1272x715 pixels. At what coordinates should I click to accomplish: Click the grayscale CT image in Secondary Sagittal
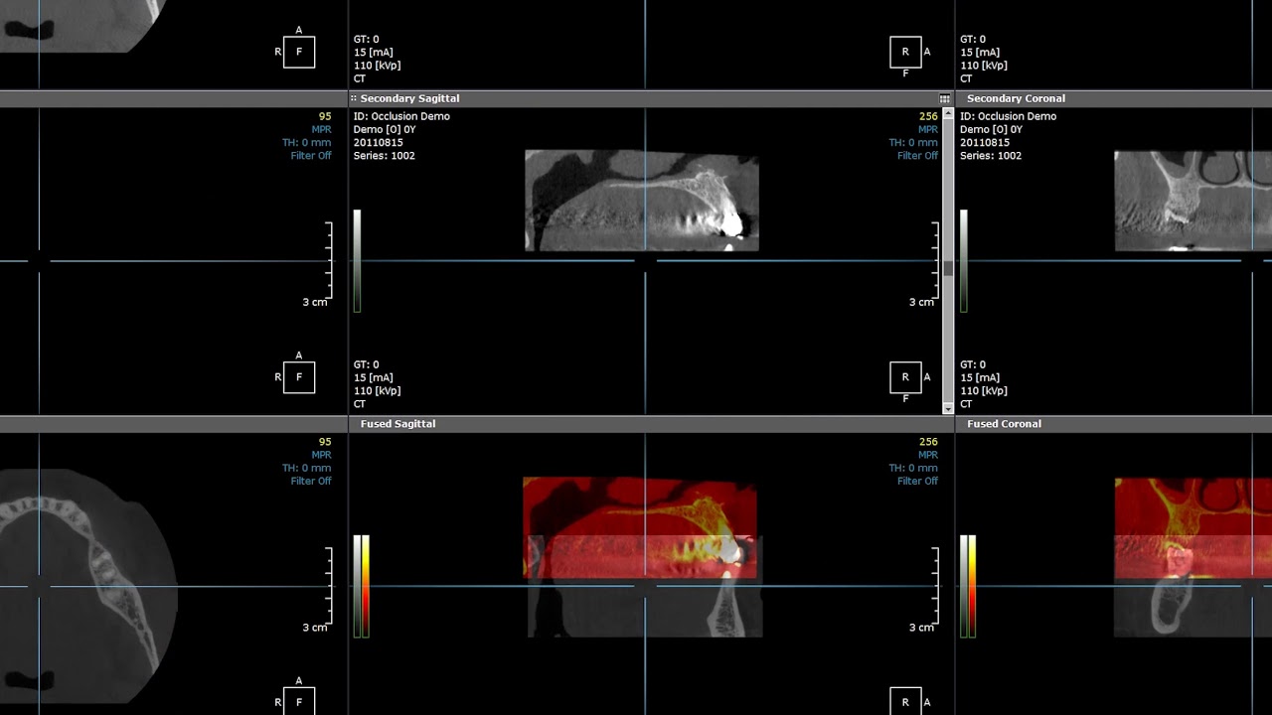tap(642, 201)
